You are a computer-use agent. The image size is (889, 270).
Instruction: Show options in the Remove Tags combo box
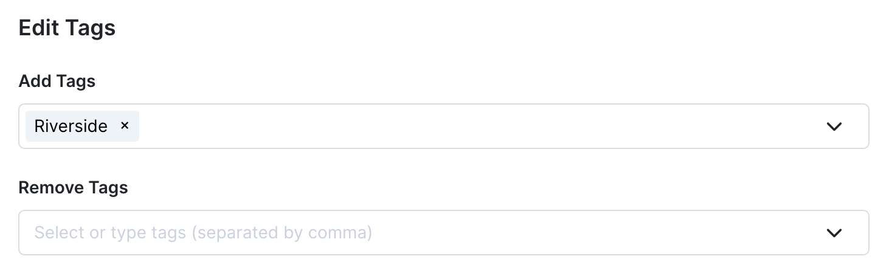[x=834, y=233]
